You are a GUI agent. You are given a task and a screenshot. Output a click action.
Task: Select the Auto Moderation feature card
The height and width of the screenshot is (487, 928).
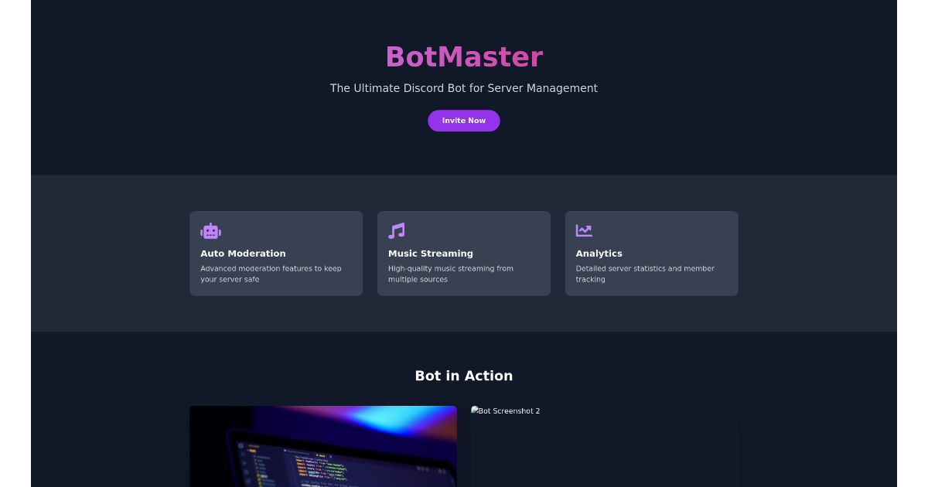point(276,253)
